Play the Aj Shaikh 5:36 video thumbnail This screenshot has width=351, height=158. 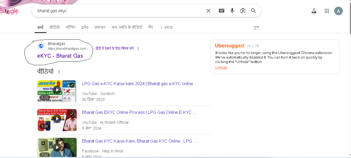(57, 120)
